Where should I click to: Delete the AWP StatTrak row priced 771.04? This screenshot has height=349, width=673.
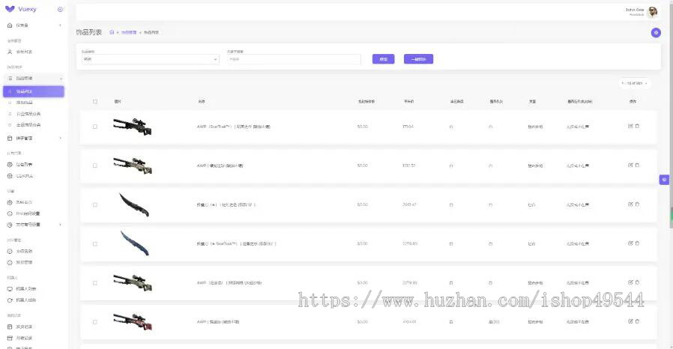click(637, 126)
